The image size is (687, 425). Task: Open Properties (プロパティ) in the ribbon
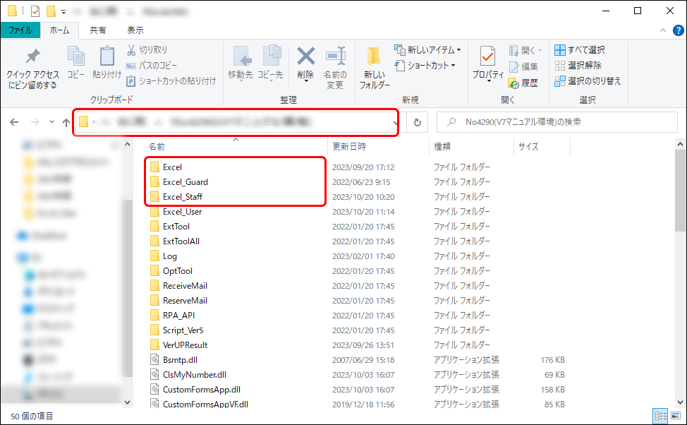pos(487,64)
